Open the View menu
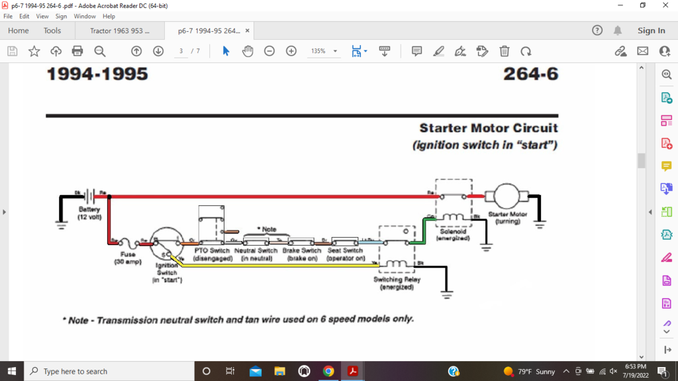678x381 pixels. 42,16
